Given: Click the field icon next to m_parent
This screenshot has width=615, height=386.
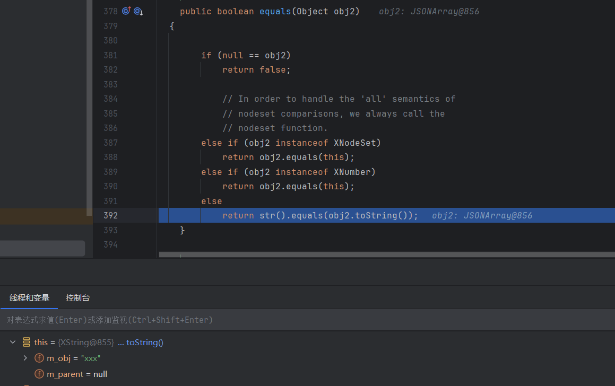Looking at the screenshot, I should 39,374.
